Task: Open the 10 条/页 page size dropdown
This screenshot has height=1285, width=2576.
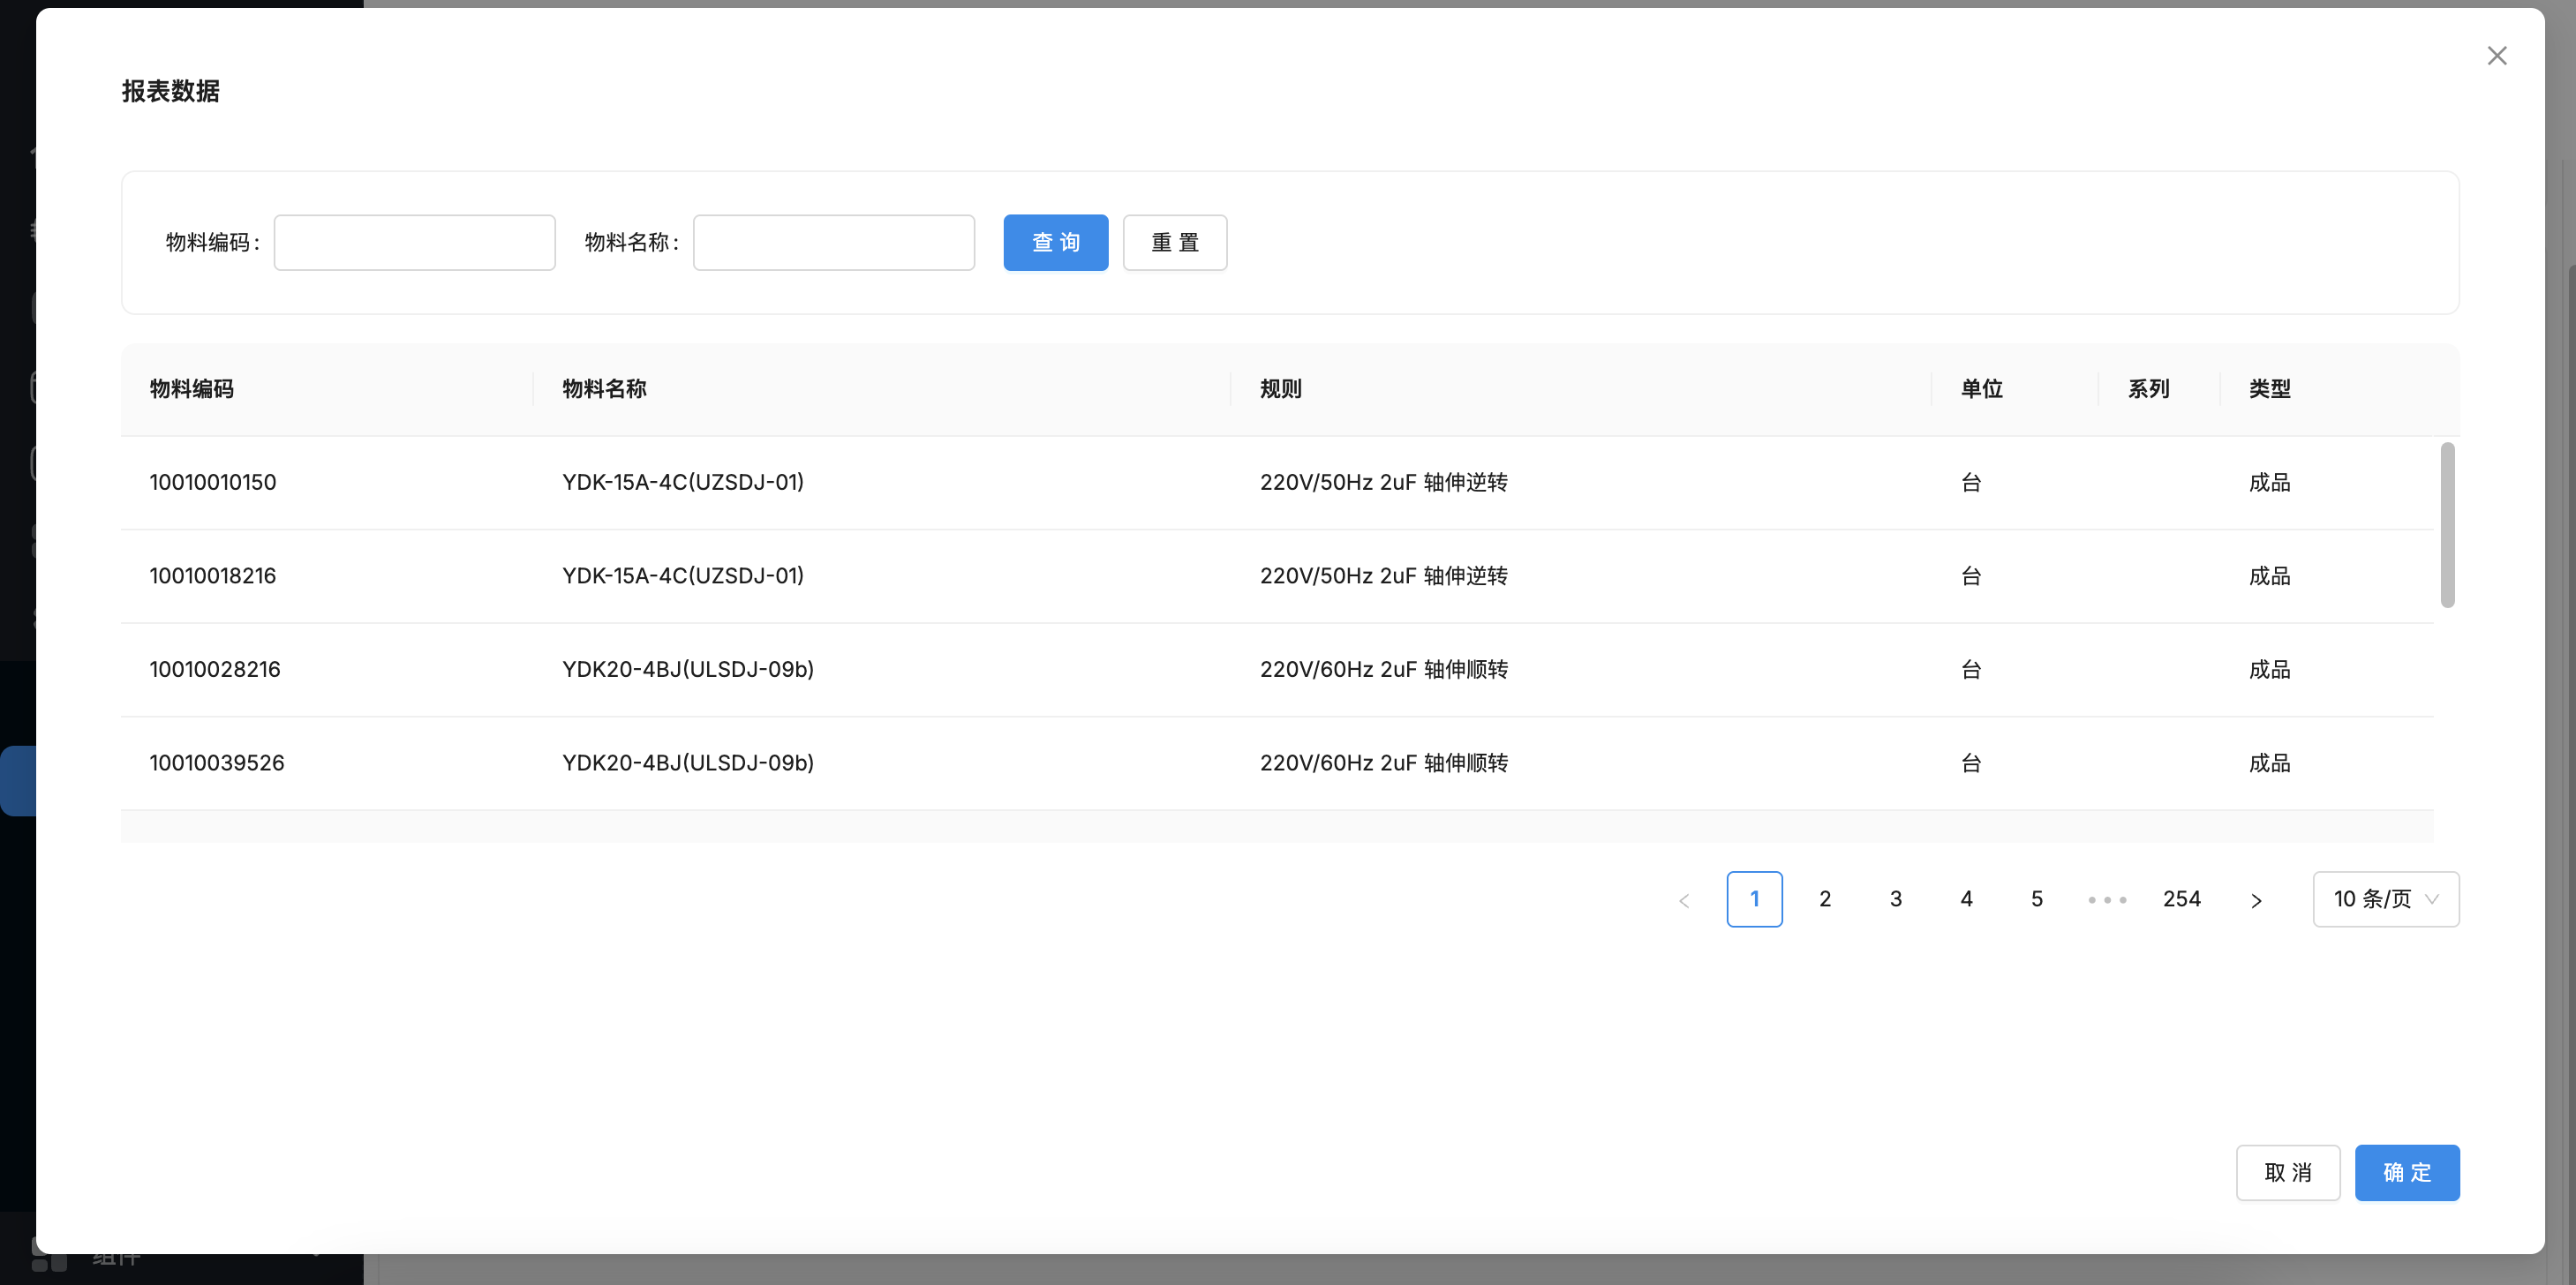Action: coord(2385,899)
